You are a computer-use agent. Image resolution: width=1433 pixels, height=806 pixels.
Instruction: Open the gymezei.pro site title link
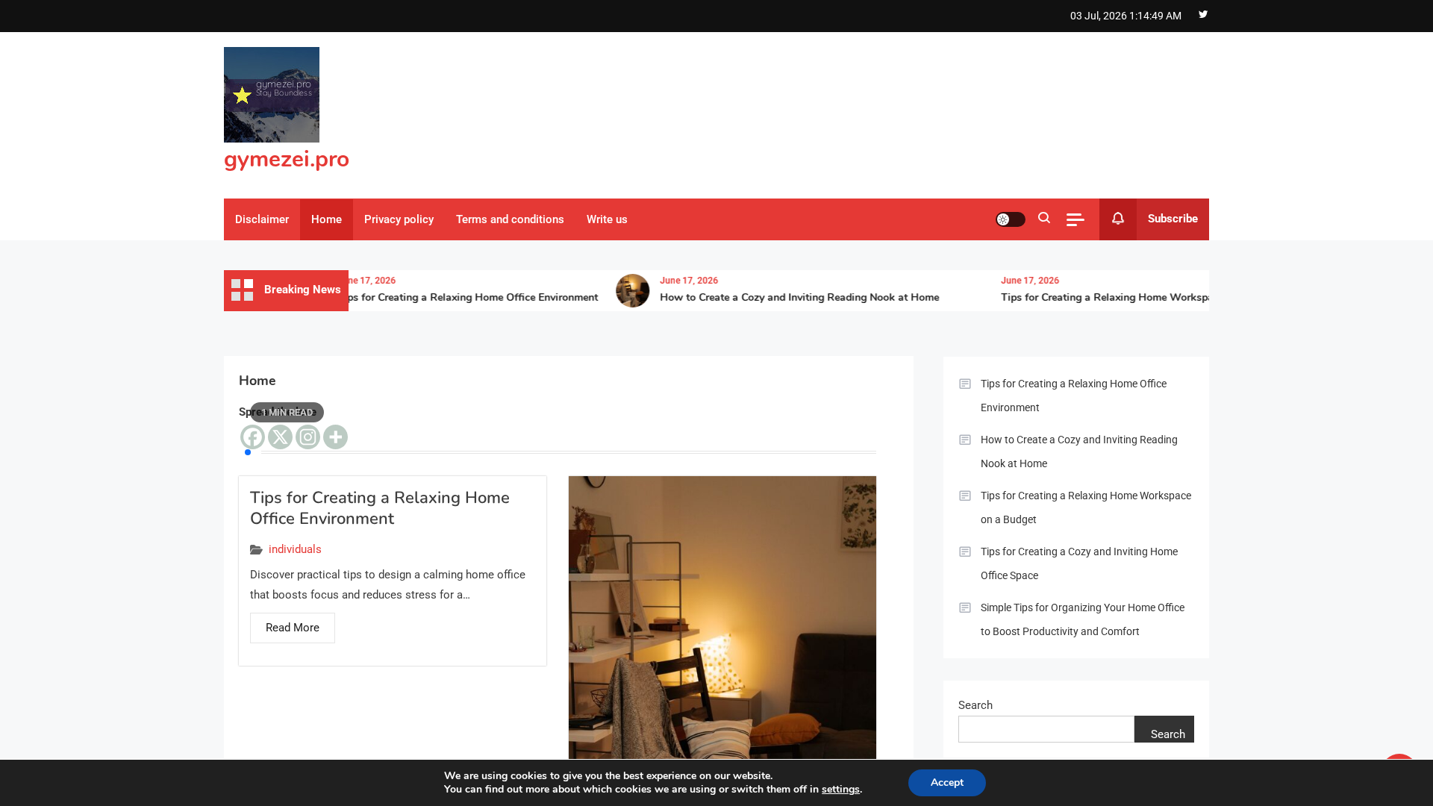click(x=287, y=159)
